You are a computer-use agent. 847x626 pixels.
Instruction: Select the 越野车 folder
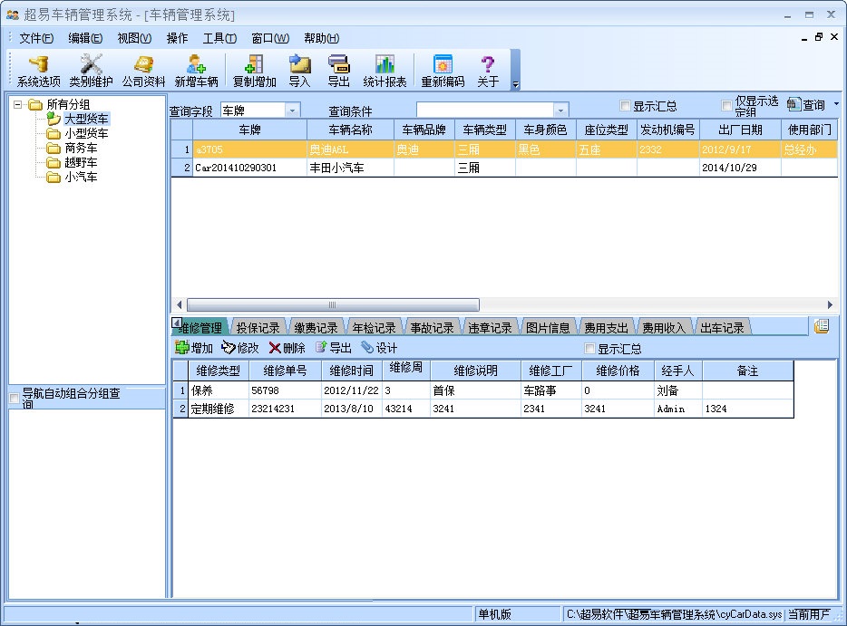(x=81, y=162)
